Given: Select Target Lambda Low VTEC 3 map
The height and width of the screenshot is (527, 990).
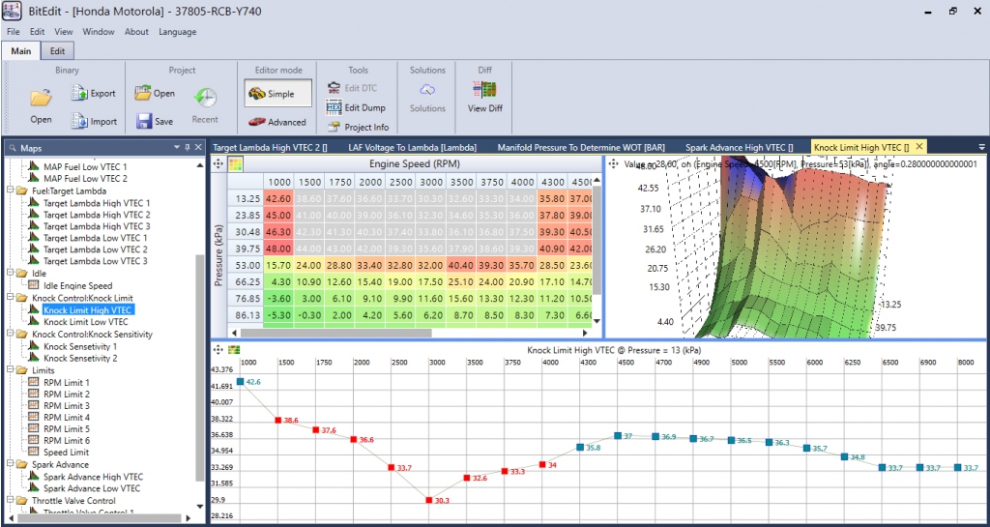Looking at the screenshot, I should (x=96, y=261).
